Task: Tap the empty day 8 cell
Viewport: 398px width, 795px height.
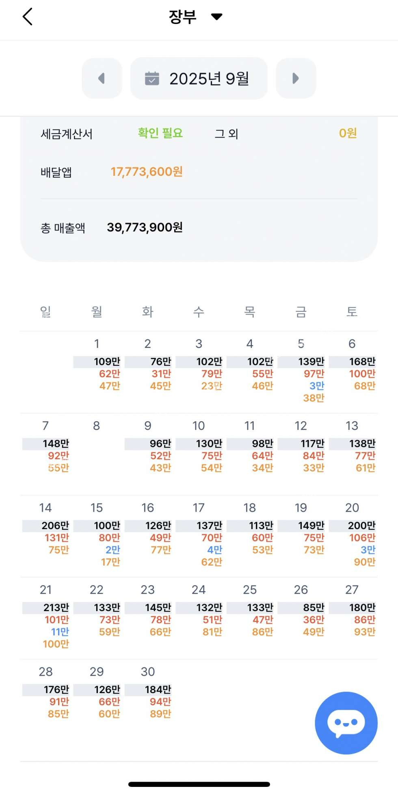Action: pyautogui.click(x=97, y=447)
